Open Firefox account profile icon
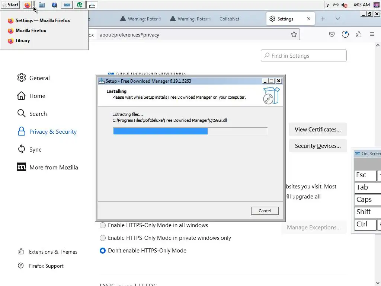The image size is (381, 286). [x=345, y=35]
